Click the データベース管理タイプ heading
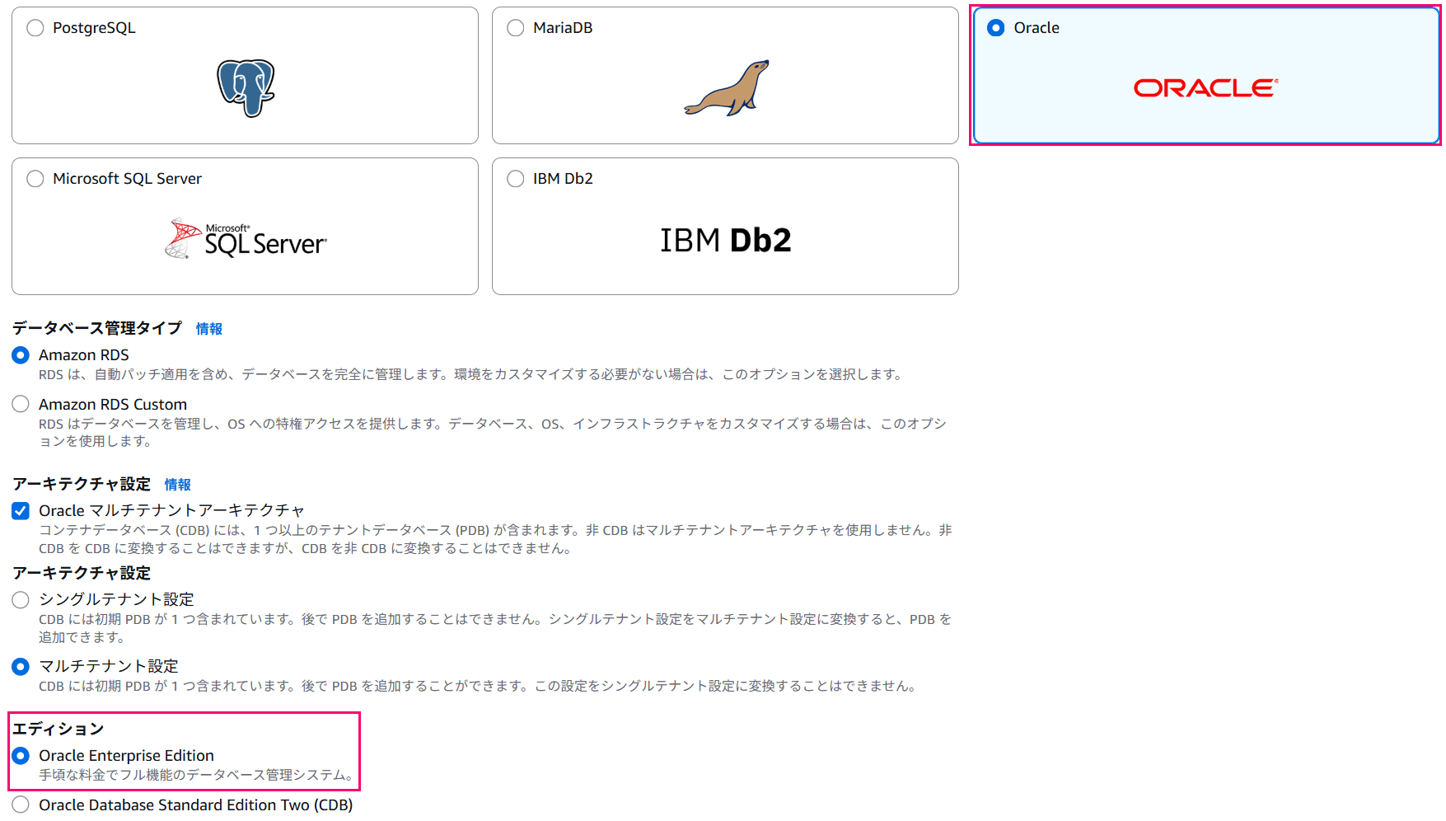1446x821 pixels. click(x=97, y=328)
